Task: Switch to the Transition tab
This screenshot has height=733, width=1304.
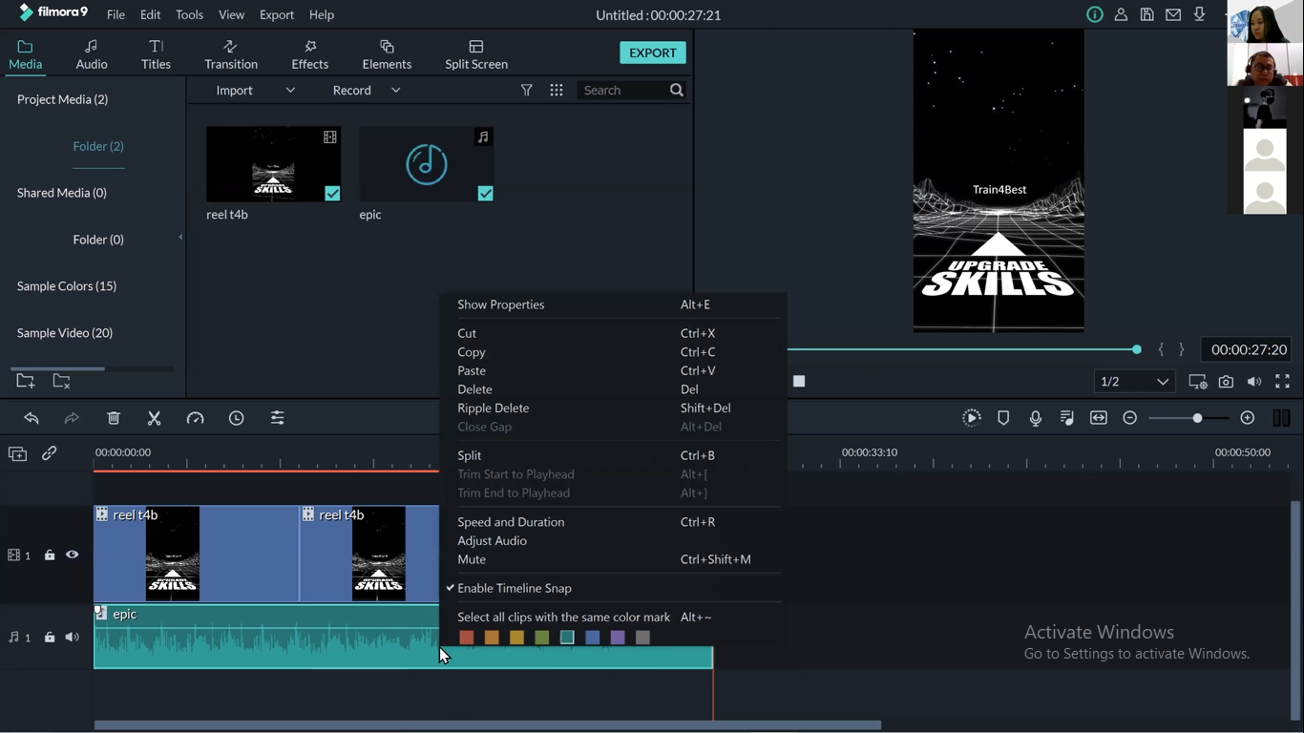Action: click(231, 54)
